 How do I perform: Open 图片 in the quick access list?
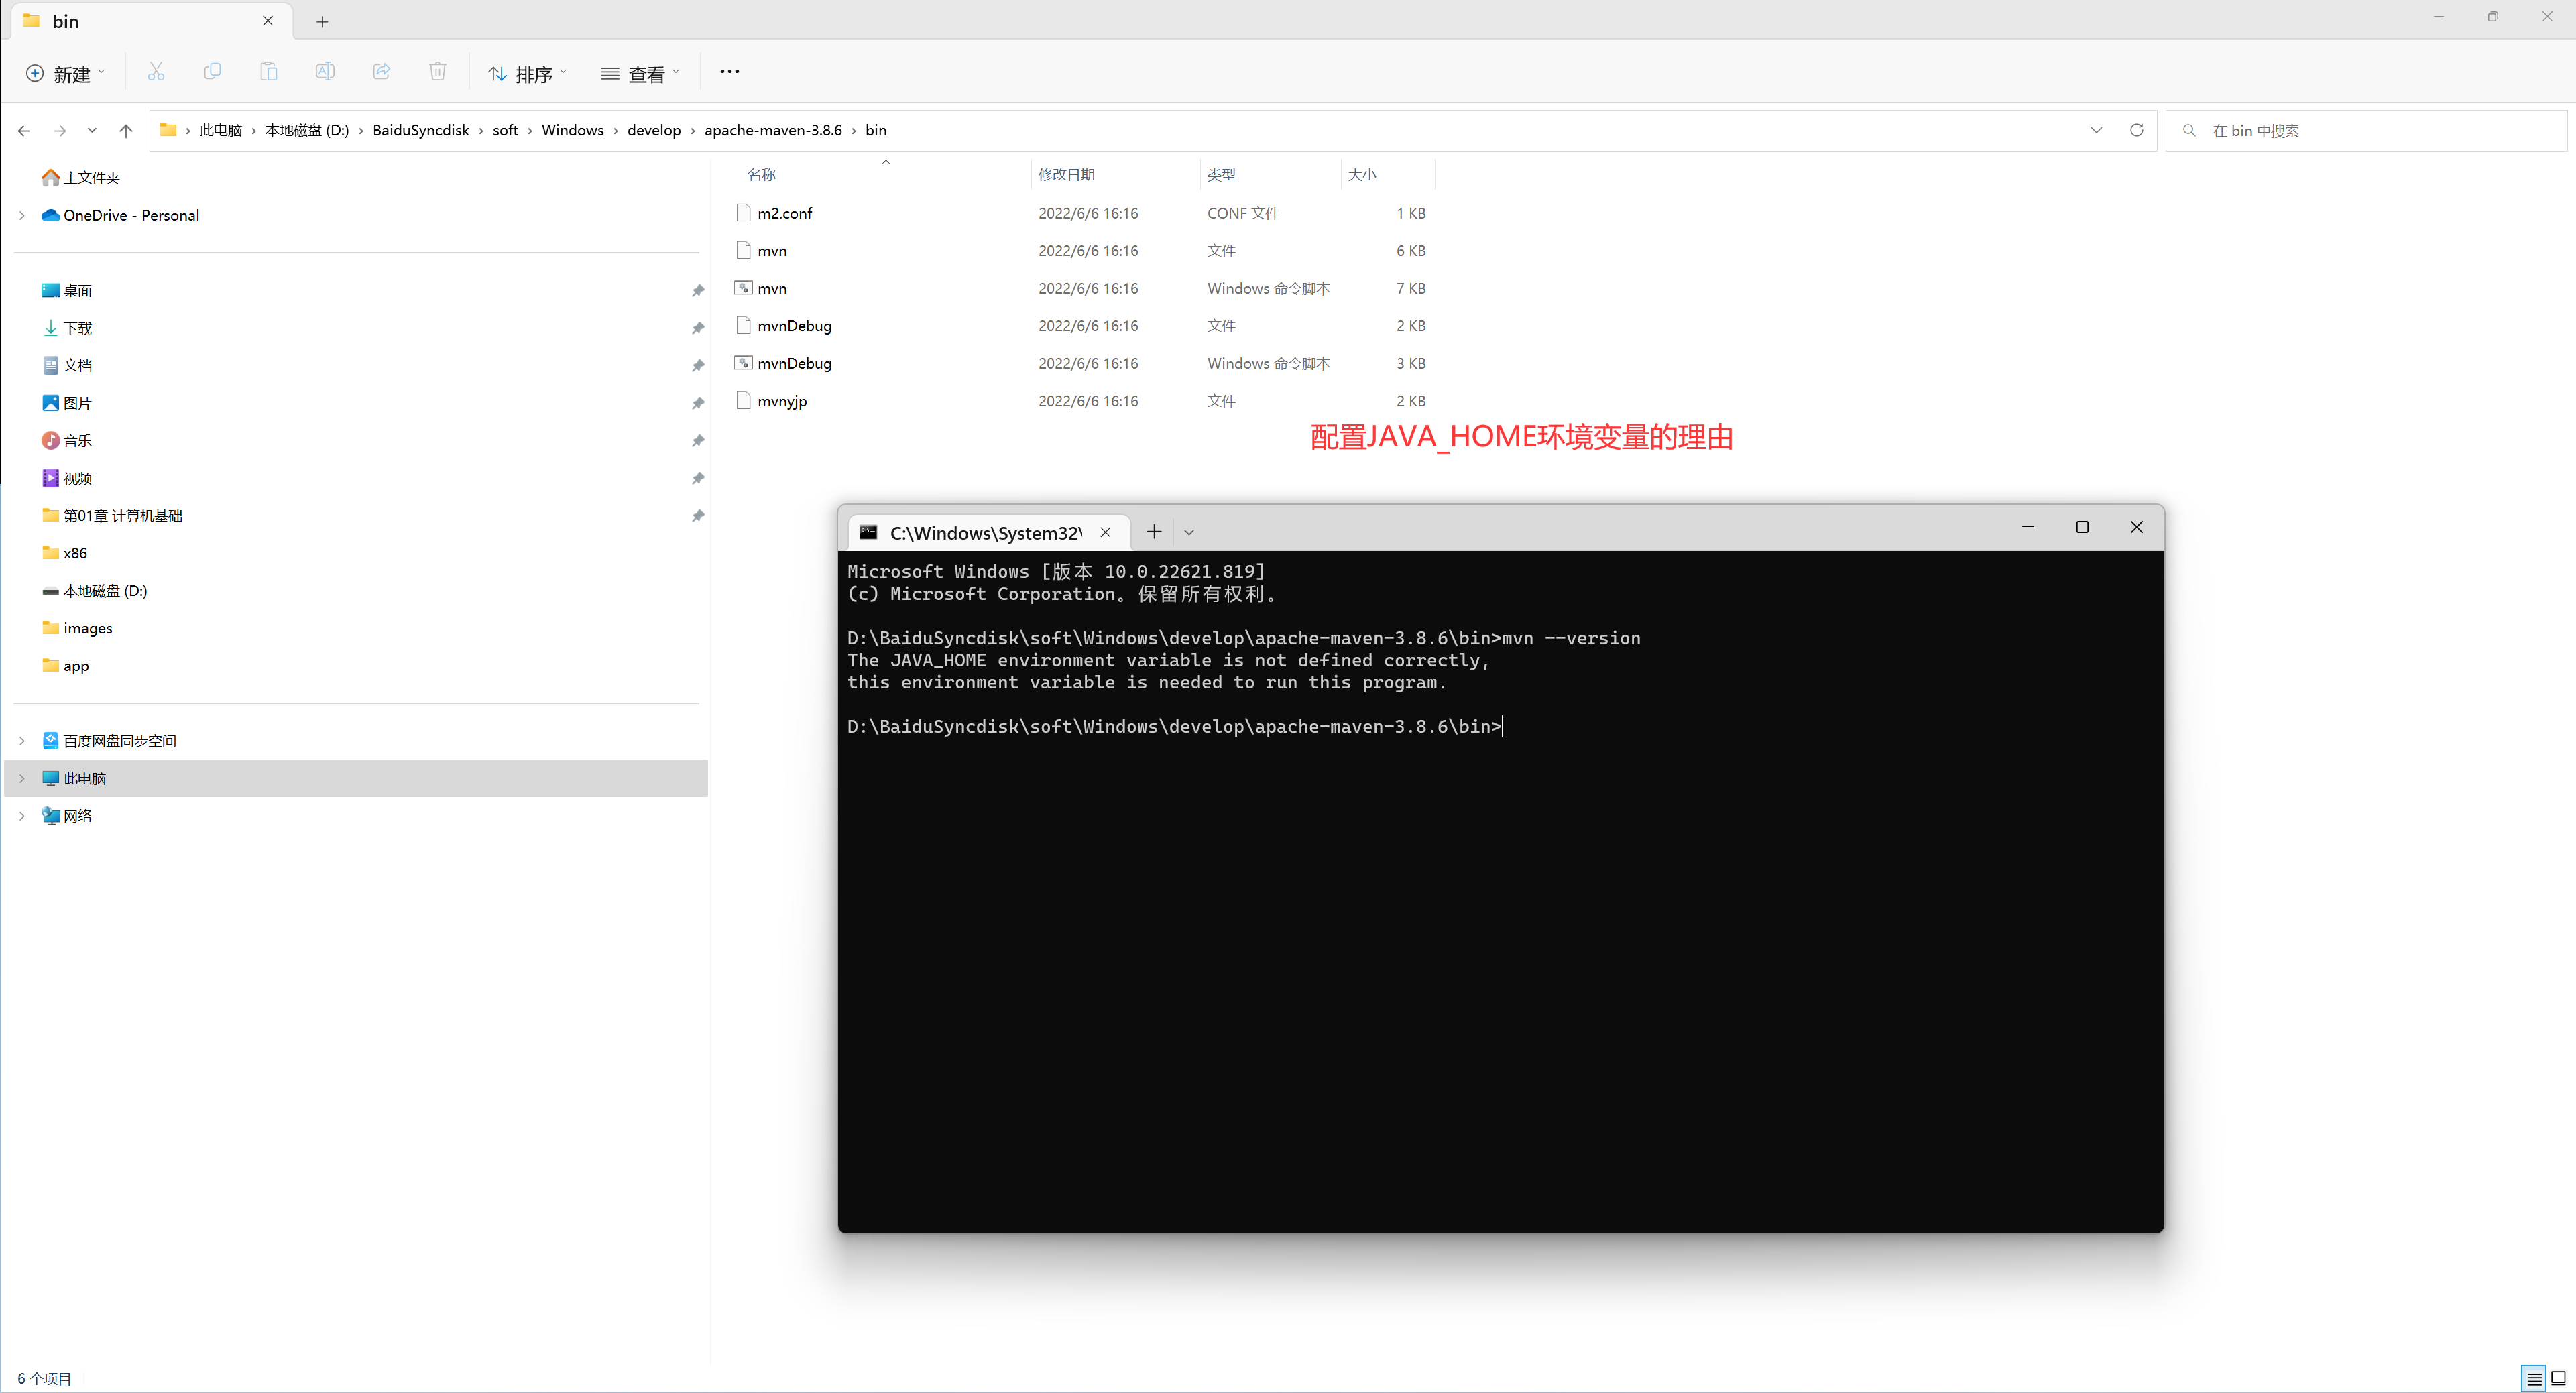(x=67, y=403)
